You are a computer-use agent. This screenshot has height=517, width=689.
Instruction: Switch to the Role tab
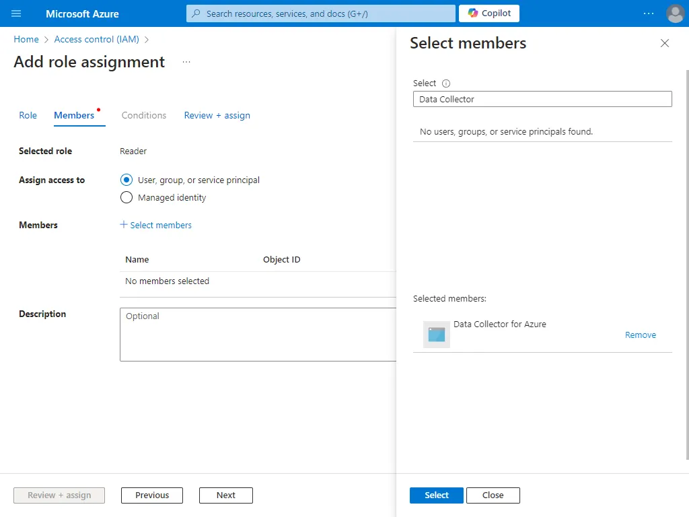28,115
